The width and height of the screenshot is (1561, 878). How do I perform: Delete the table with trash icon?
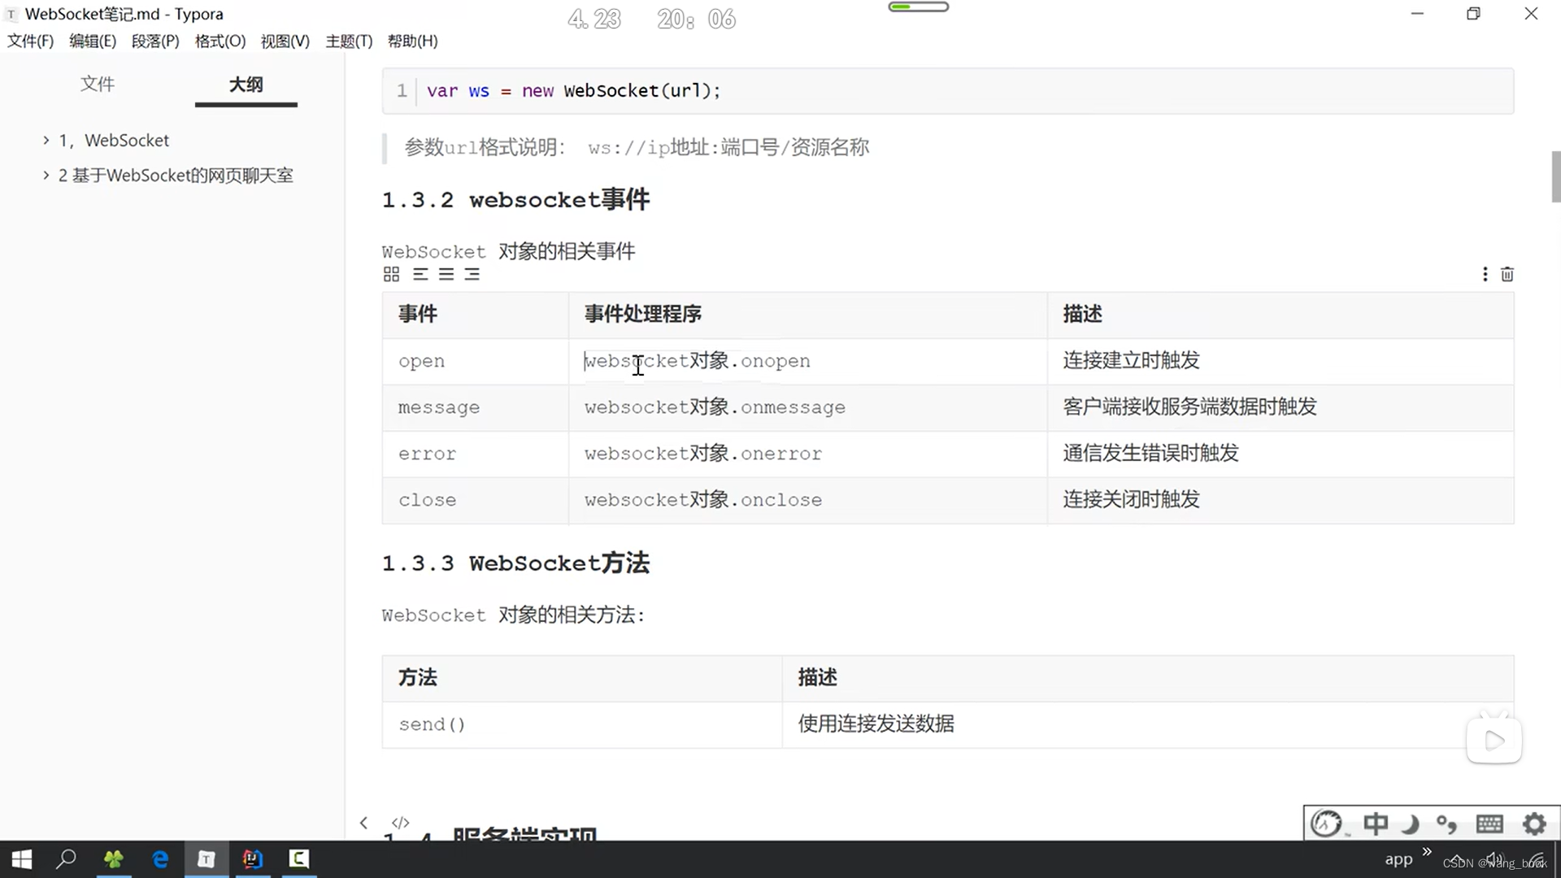pos(1507,275)
